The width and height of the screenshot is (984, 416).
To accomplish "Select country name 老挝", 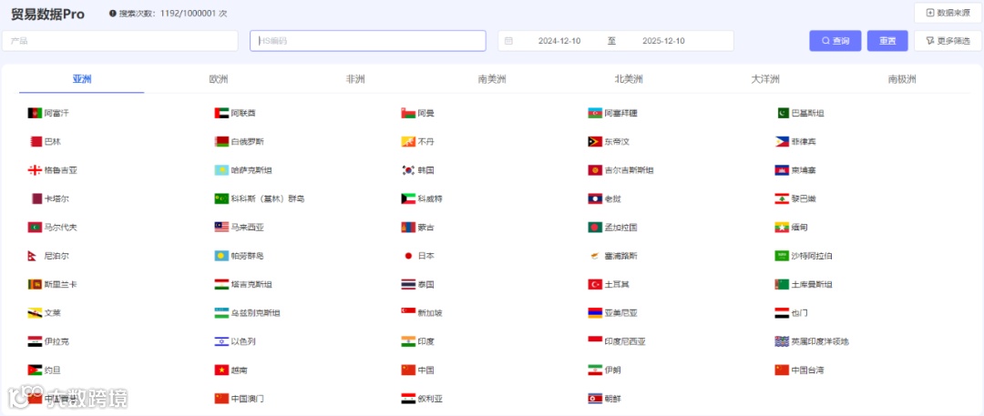I will (x=612, y=199).
